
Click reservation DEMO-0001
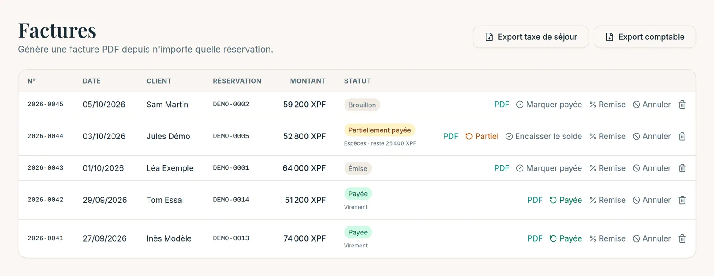click(231, 168)
